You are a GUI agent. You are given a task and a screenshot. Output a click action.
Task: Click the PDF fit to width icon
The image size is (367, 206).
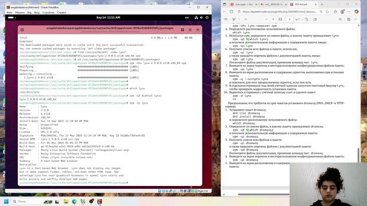coord(280,19)
